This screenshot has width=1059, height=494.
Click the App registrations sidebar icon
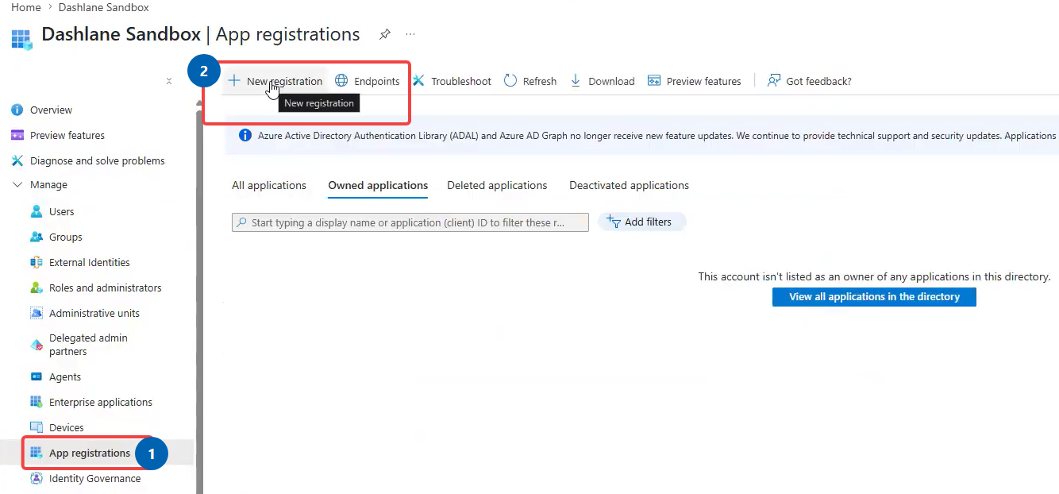36,453
